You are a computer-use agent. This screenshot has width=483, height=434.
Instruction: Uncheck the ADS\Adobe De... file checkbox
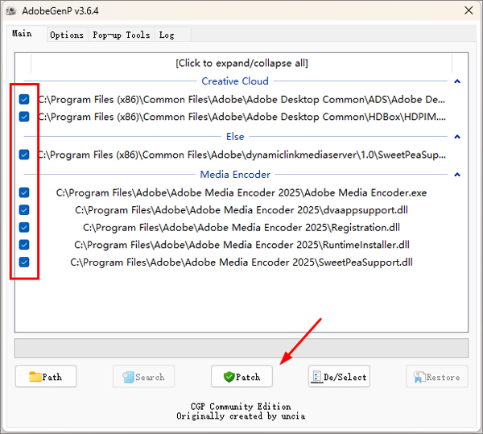[24, 100]
